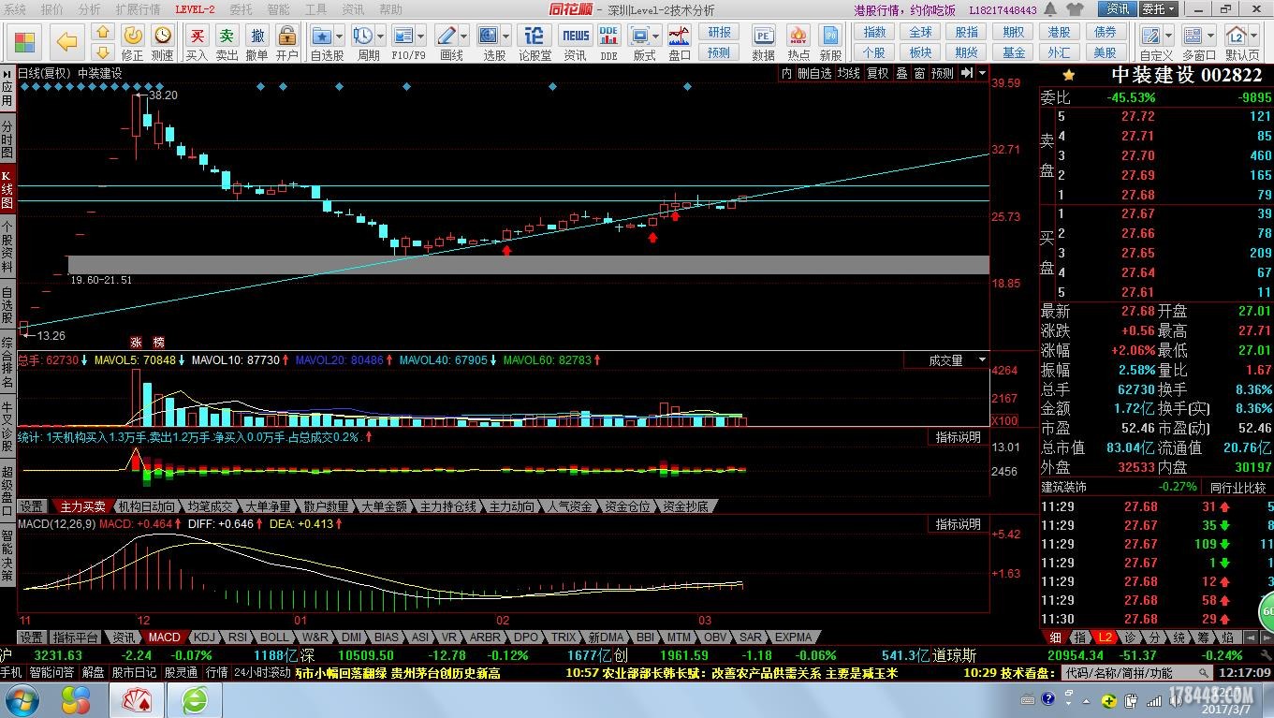Viewport: 1274px width, 718px height.
Task: Expand the 画线 dropdown arrow
Action: click(464, 37)
